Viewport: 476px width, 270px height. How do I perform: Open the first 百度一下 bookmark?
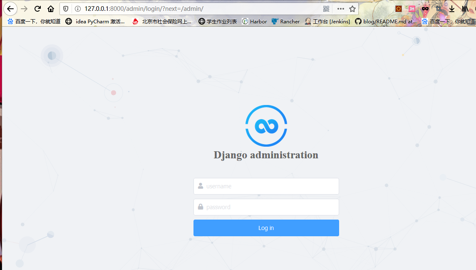coord(34,21)
